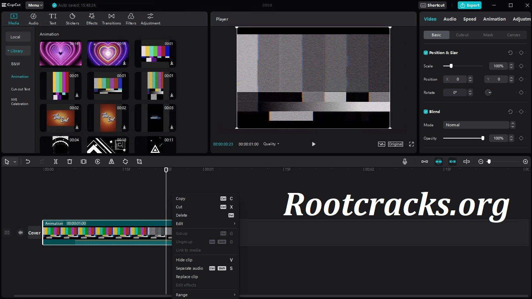Screen dimensions: 532x299
Task: Click the Scale value stepper arrows
Action: (511, 66)
